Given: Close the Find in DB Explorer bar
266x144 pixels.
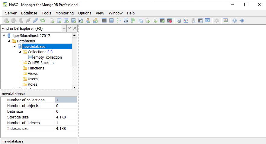Looking at the screenshot, I should click(75, 28).
